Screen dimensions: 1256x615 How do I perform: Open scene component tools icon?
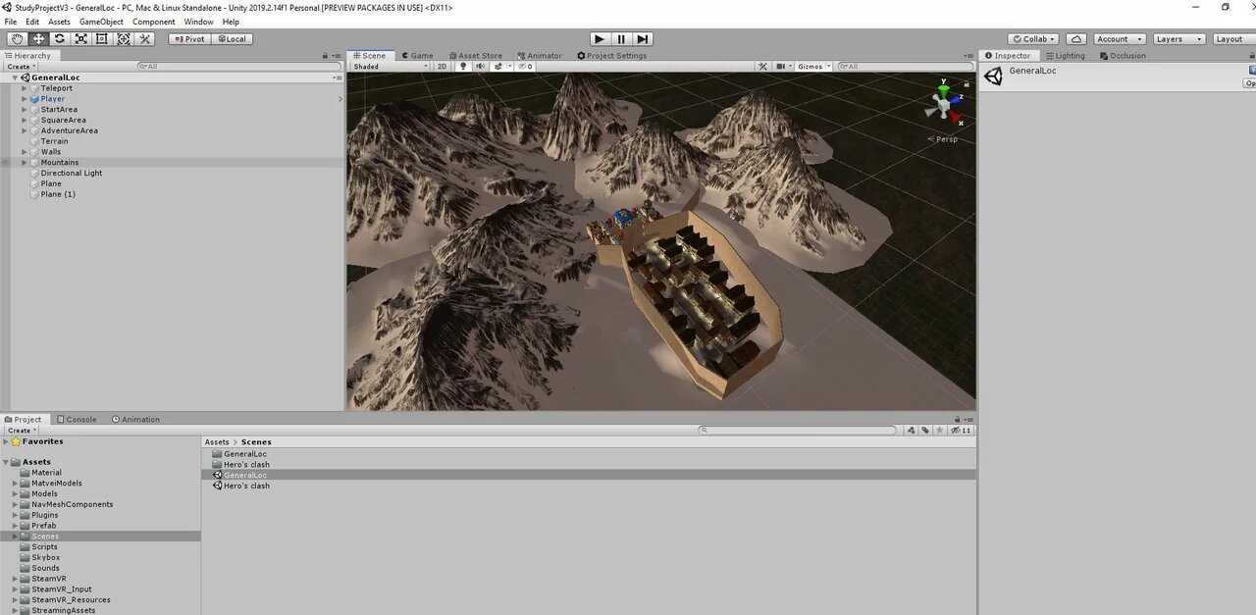click(762, 67)
